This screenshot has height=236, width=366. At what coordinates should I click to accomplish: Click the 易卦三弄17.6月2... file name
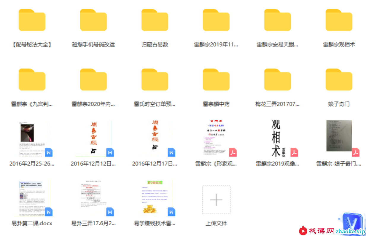[93, 223]
